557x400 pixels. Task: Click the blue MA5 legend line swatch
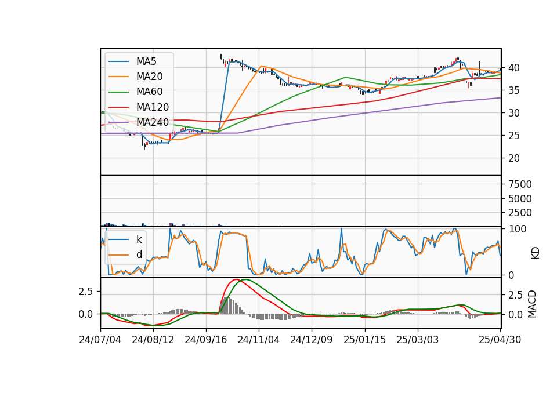coord(118,61)
